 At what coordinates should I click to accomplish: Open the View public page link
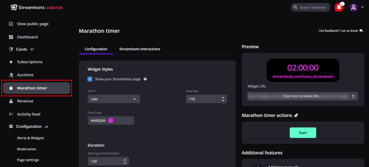point(33,24)
